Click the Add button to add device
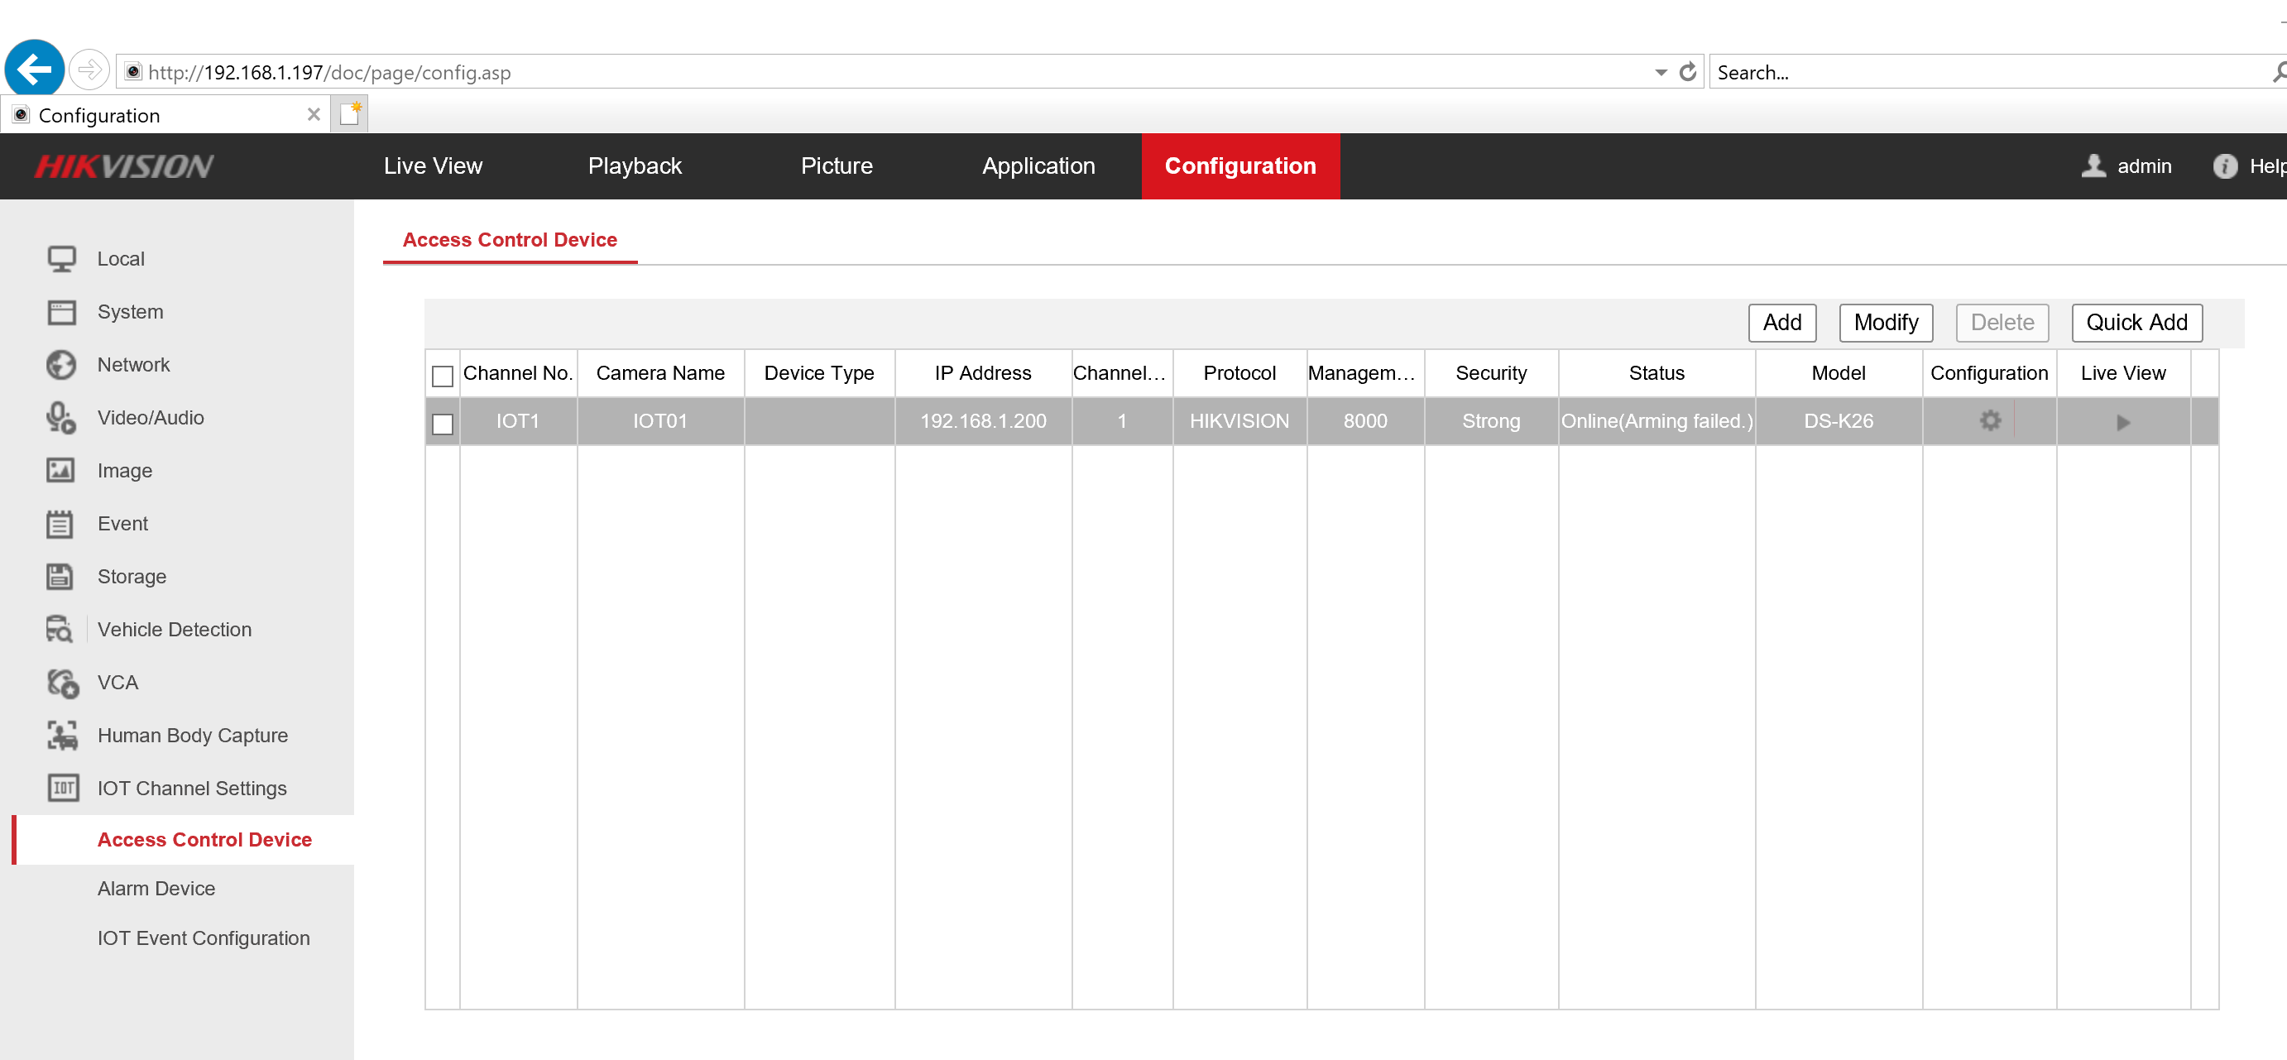This screenshot has height=1060, width=2287. tap(1782, 322)
